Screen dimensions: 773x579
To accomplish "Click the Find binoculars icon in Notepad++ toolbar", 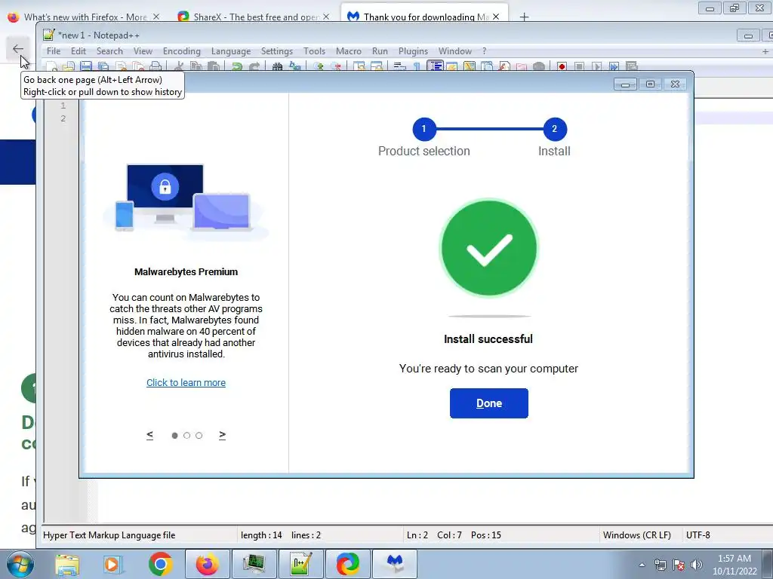I will pyautogui.click(x=277, y=66).
